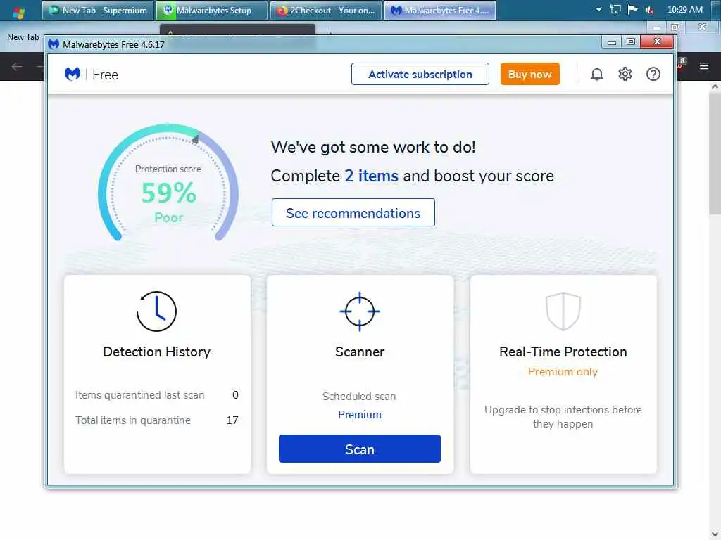This screenshot has height=540, width=721.
Task: Switch to Malwarebytes Setup taskbar item
Action: (212, 10)
